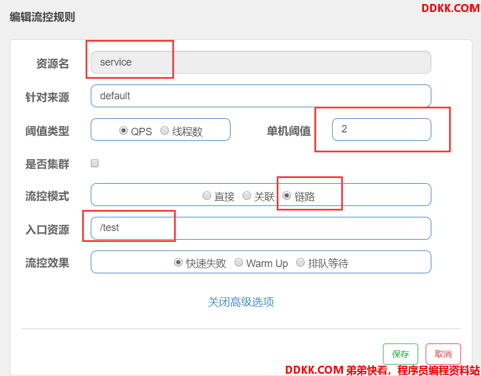Select the 线程数 threshold type radio
The width and height of the screenshot is (481, 376).
pyautogui.click(x=164, y=131)
